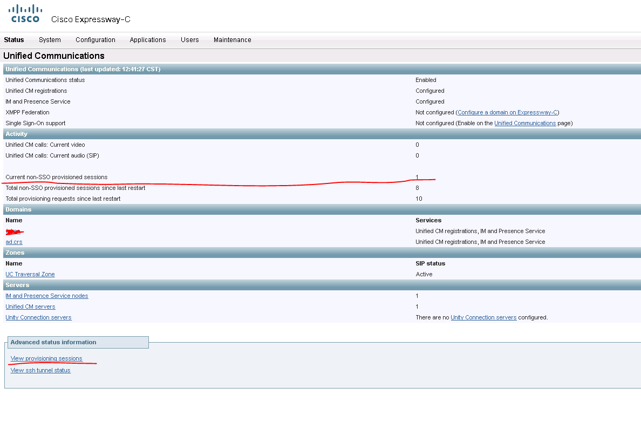This screenshot has height=436, width=641.
Task: Open the Applications menu
Action: (148, 40)
